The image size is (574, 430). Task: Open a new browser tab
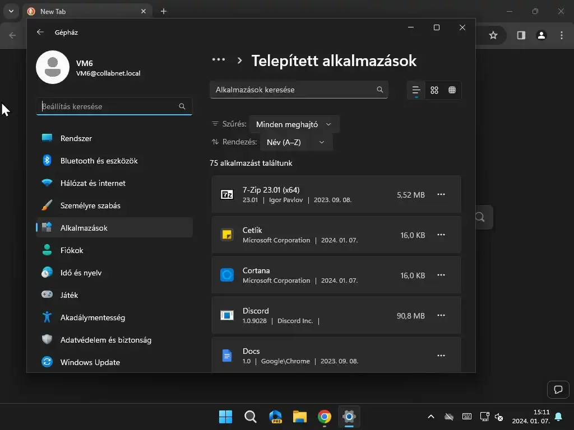point(164,11)
